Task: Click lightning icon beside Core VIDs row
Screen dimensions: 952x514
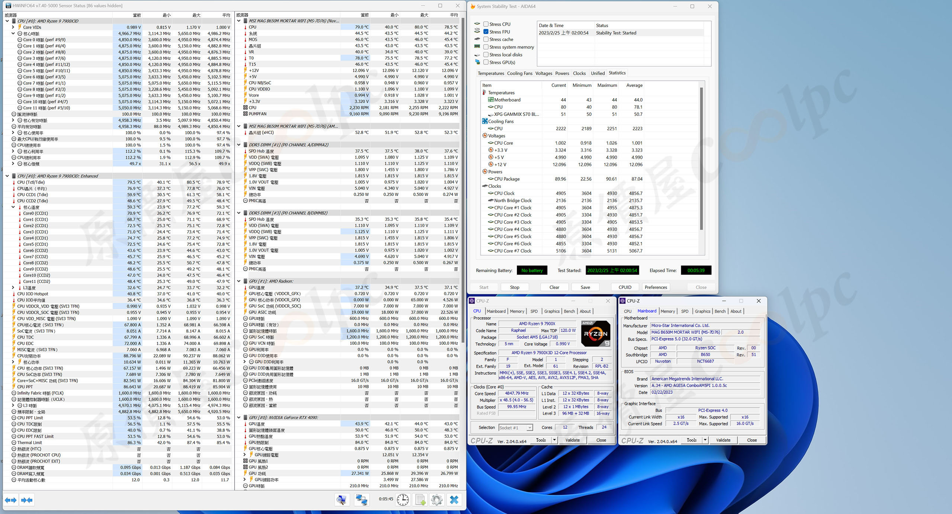Action: [20, 27]
